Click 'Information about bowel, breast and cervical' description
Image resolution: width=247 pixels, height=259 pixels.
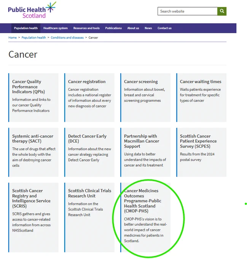pos(145,95)
